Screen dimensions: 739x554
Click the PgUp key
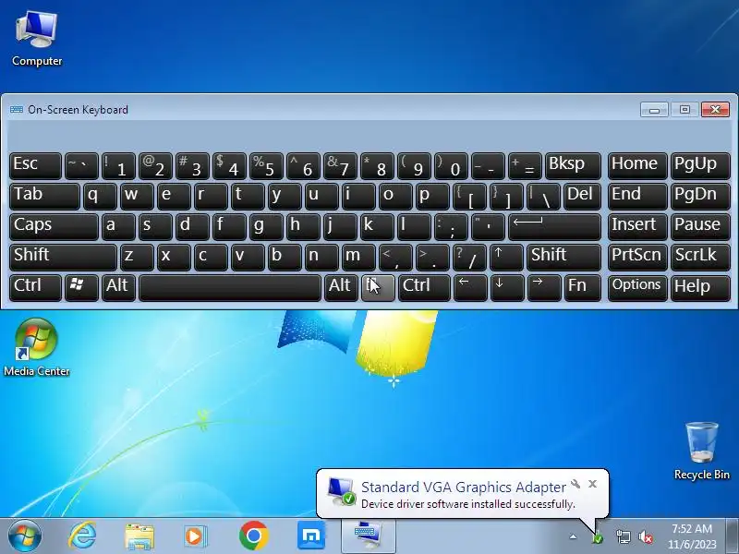700,166
